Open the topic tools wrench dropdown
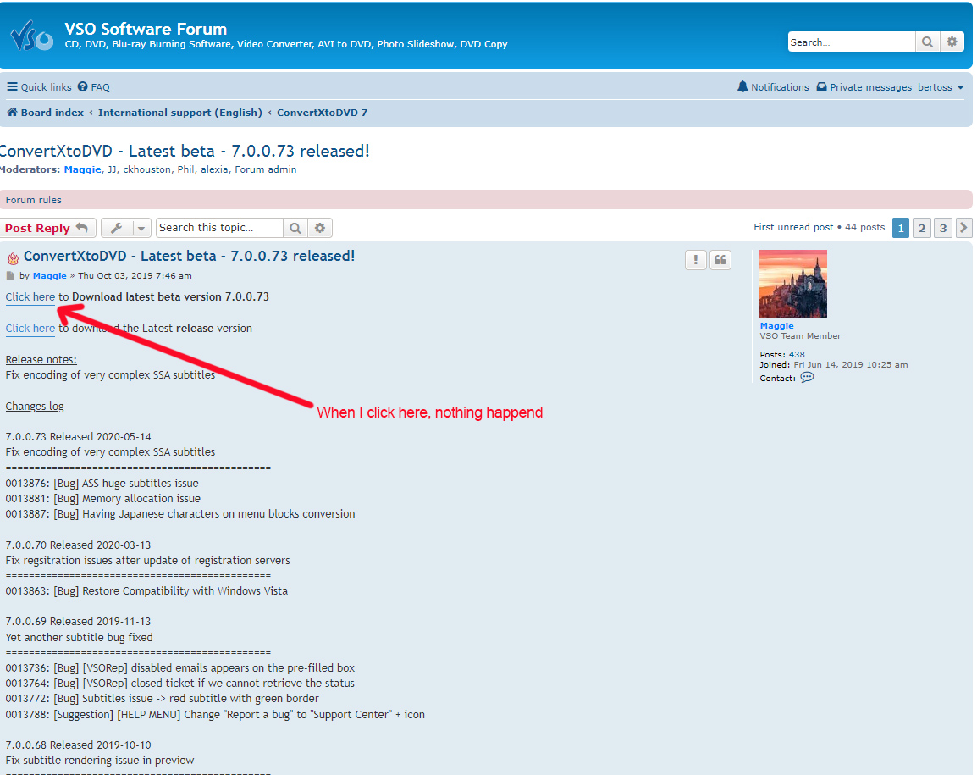This screenshot has width=977, height=775. (x=126, y=228)
